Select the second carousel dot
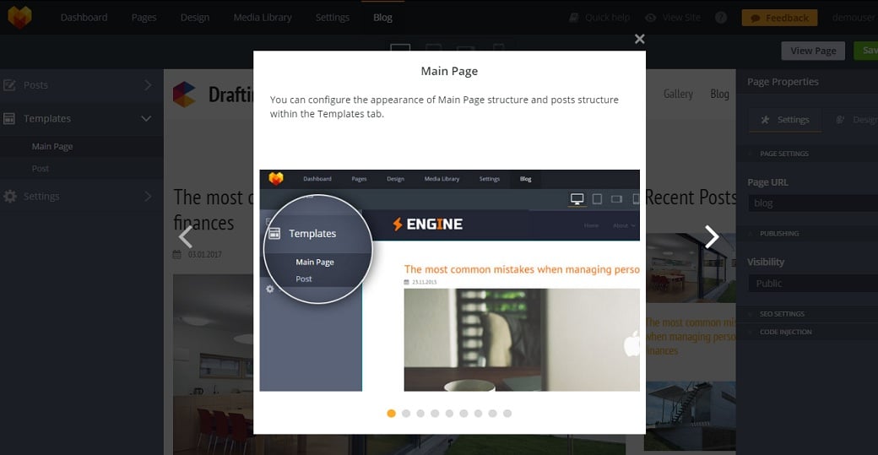 tap(406, 414)
